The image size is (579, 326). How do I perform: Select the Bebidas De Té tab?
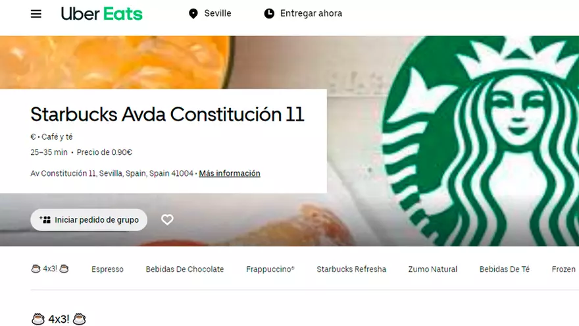coord(505,269)
